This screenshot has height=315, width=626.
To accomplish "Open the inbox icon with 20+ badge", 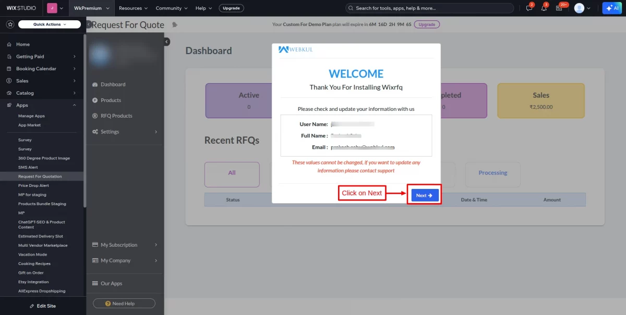I will pyautogui.click(x=559, y=8).
